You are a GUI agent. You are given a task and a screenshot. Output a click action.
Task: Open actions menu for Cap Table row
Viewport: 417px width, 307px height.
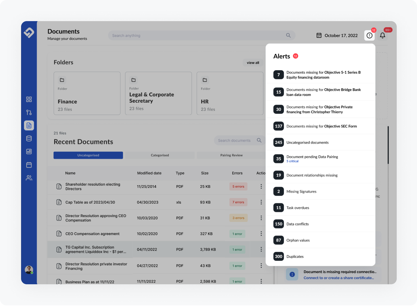261,202
